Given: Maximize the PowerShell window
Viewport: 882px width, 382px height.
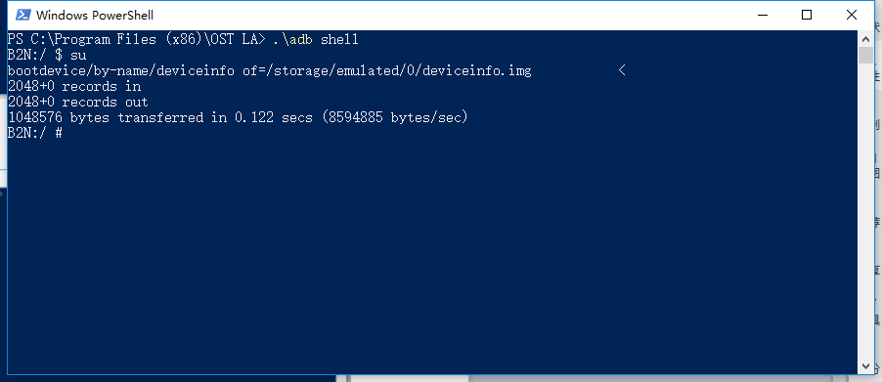Looking at the screenshot, I should click(807, 15).
